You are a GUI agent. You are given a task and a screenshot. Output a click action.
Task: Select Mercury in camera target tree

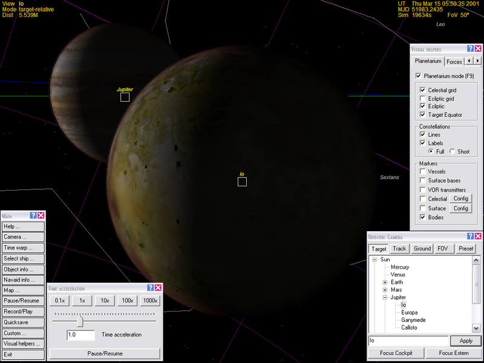400,267
